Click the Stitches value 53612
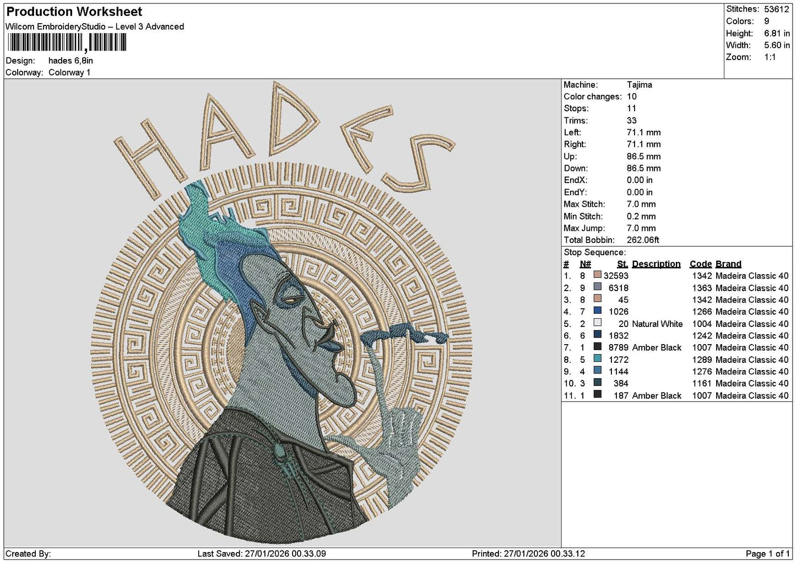 point(776,9)
